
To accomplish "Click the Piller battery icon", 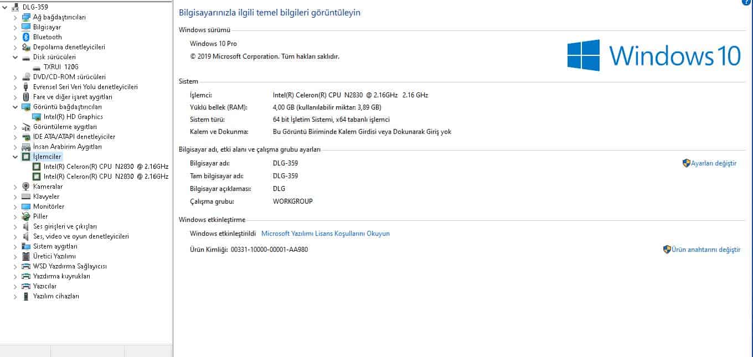I will [x=25, y=216].
